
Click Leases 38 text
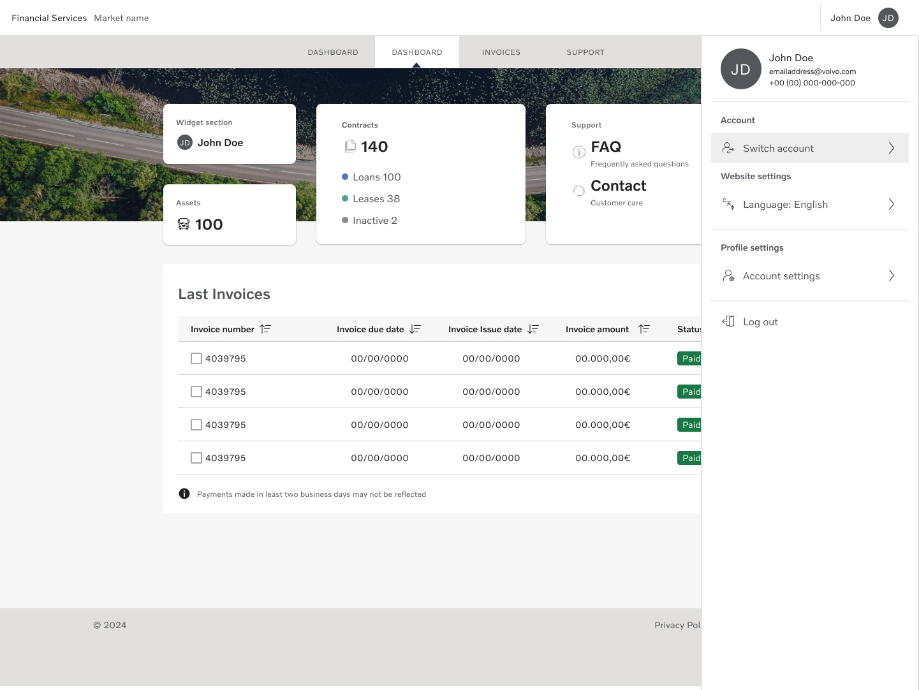click(x=376, y=198)
